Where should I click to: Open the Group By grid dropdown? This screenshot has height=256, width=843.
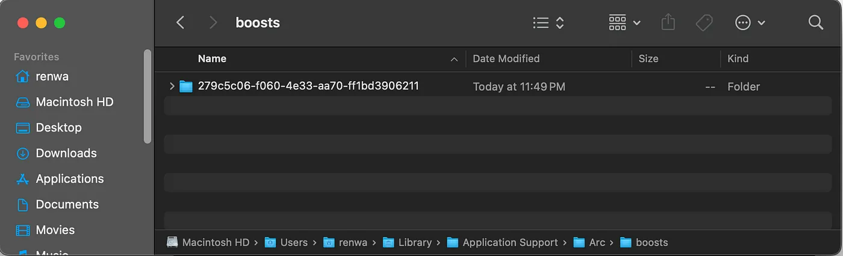(x=624, y=23)
